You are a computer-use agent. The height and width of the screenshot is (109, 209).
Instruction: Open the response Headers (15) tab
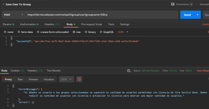pyautogui.click(x=35, y=71)
